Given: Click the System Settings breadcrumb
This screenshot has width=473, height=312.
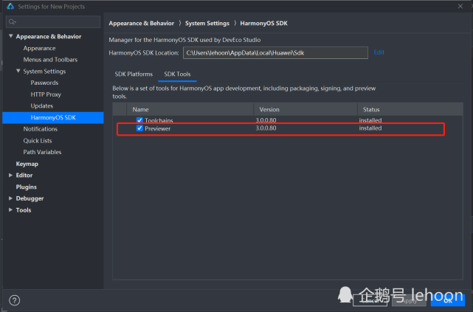Looking at the screenshot, I should (207, 23).
